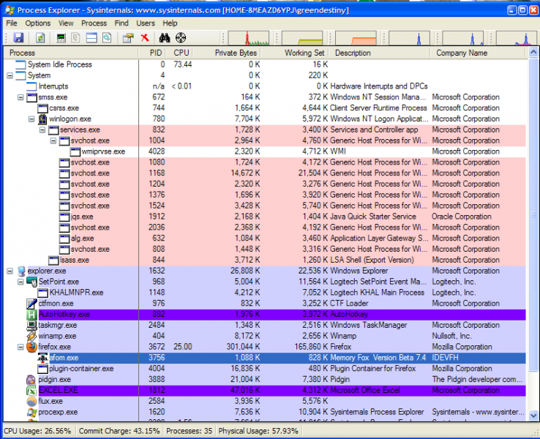540x439 pixels.
Task: Collapse the services.exe tree node
Action: [42, 130]
